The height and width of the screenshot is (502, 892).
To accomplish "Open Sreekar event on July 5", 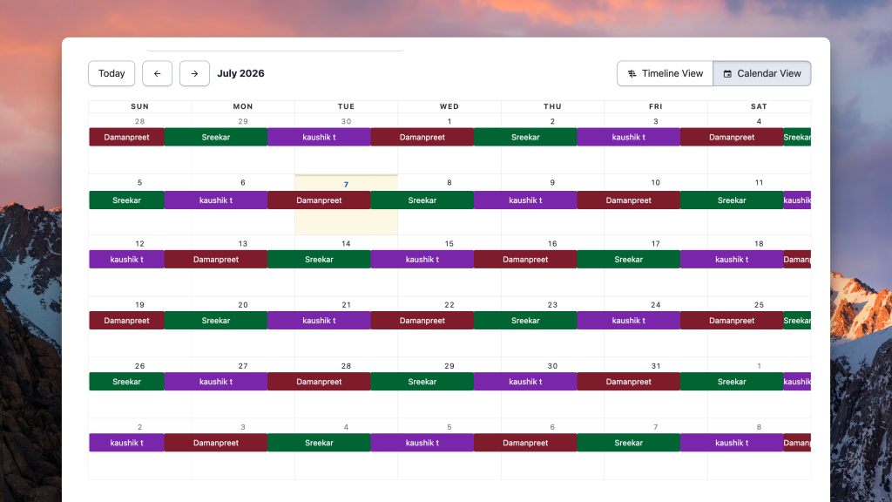I will click(127, 200).
